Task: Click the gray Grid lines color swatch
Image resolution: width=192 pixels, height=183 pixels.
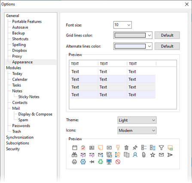Action: tap(130, 35)
